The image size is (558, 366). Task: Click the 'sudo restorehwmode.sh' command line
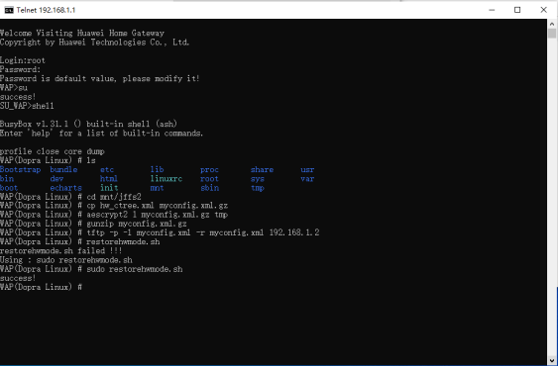91,269
